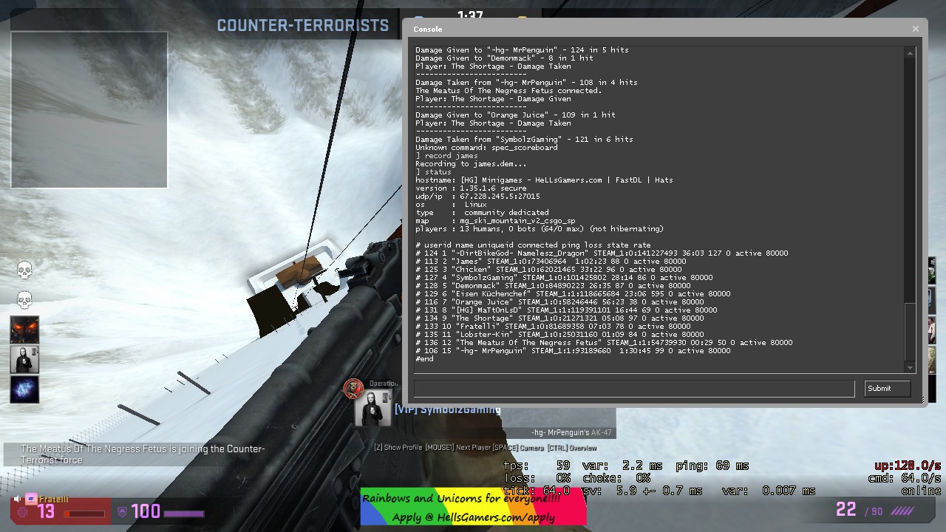Click the red health bar

84,513
